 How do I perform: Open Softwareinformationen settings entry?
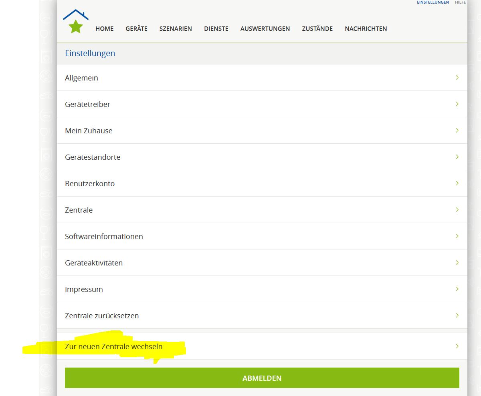coord(104,236)
